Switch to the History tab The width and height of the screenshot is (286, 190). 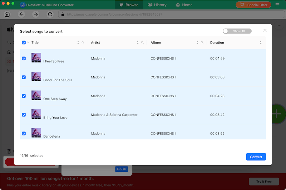157,5
